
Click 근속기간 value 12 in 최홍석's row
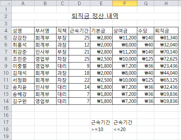point(79,45)
